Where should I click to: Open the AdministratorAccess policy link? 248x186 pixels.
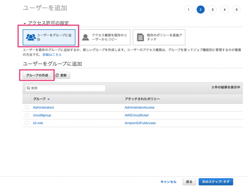coord(139,107)
